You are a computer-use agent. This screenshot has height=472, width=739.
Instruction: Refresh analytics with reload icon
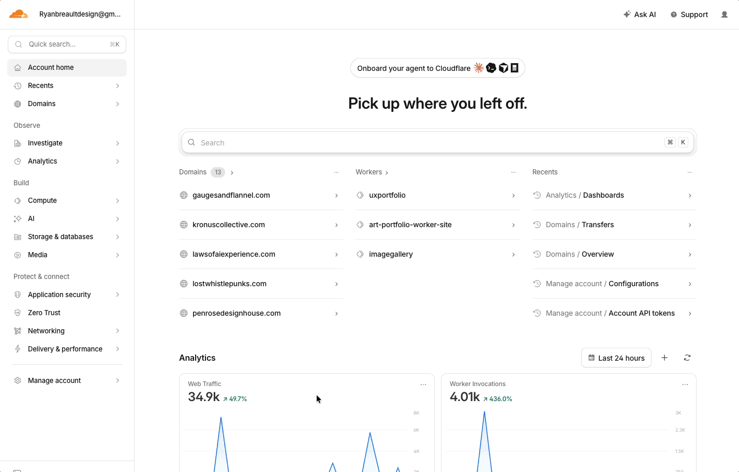(687, 358)
